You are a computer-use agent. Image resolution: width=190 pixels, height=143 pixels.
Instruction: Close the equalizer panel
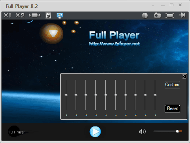click(x=184, y=77)
